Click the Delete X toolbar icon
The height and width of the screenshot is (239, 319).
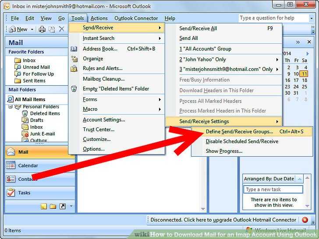click(x=62, y=29)
